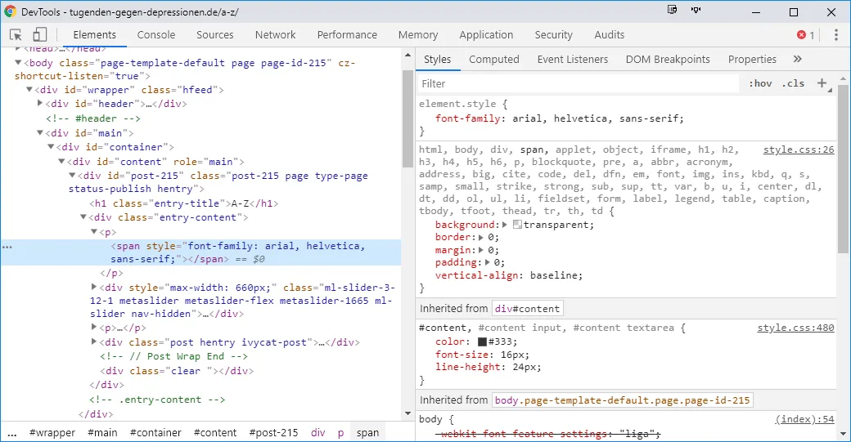Expand the margin shorthand property triangle
The image size is (851, 442).
click(481, 250)
